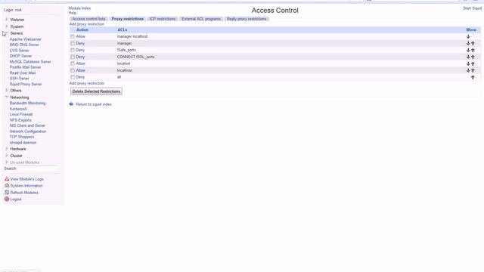Open TCP Wrappers module
484x272 pixels.
22,137
